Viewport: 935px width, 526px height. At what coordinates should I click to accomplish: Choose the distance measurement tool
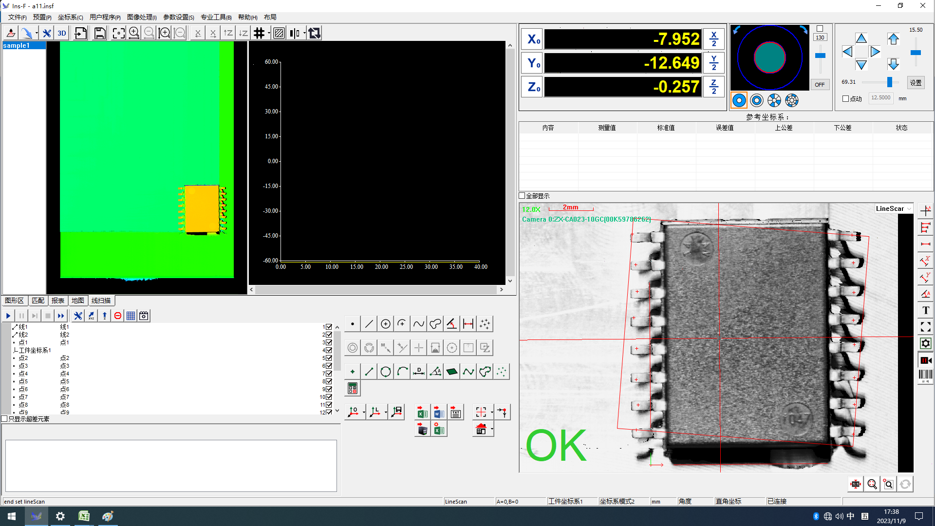468,324
